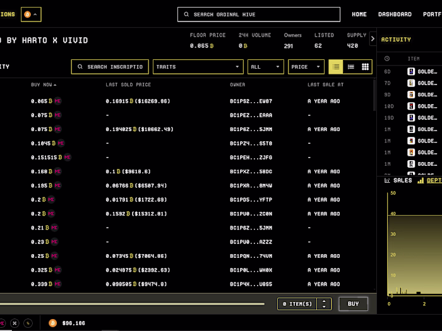This screenshot has width=442, height=331.
Task: Click Magic Eden icon on 0.195 listing
Action: point(58,185)
